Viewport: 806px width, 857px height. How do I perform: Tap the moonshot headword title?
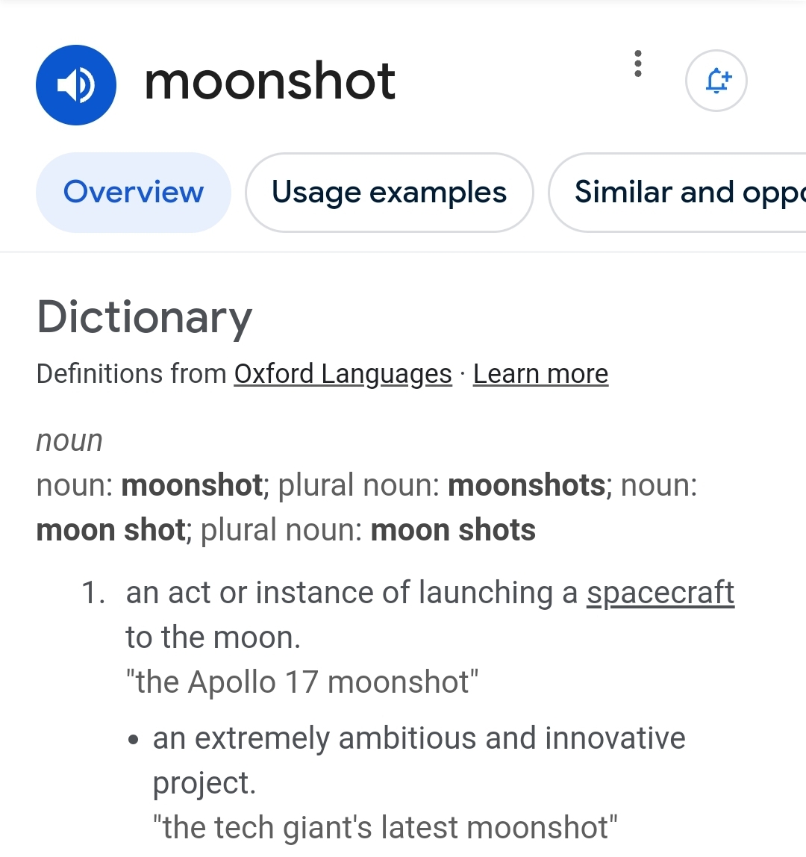tap(269, 81)
